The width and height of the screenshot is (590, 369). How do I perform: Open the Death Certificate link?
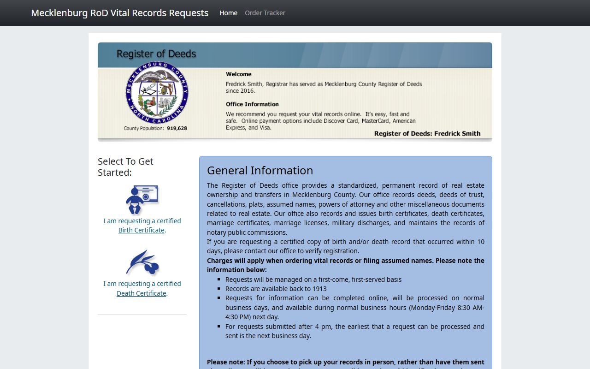click(142, 293)
